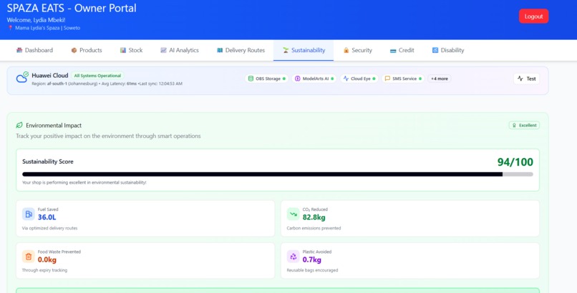
Task: Click the 82.8kg CO₂ reduced value
Action: (x=314, y=217)
